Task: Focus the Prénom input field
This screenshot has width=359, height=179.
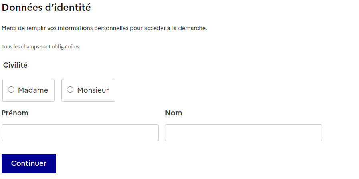Action: pyautogui.click(x=80, y=133)
